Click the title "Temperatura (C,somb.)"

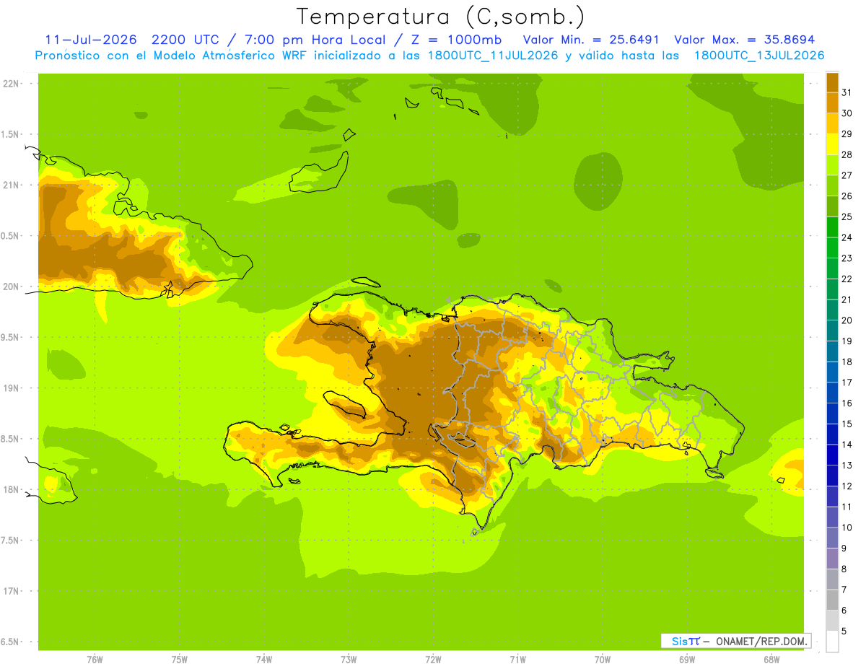(440, 17)
